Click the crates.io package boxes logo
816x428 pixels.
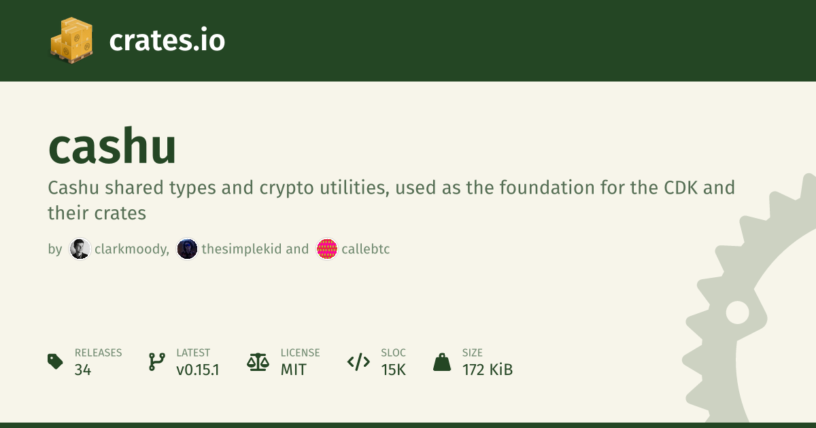click(71, 41)
